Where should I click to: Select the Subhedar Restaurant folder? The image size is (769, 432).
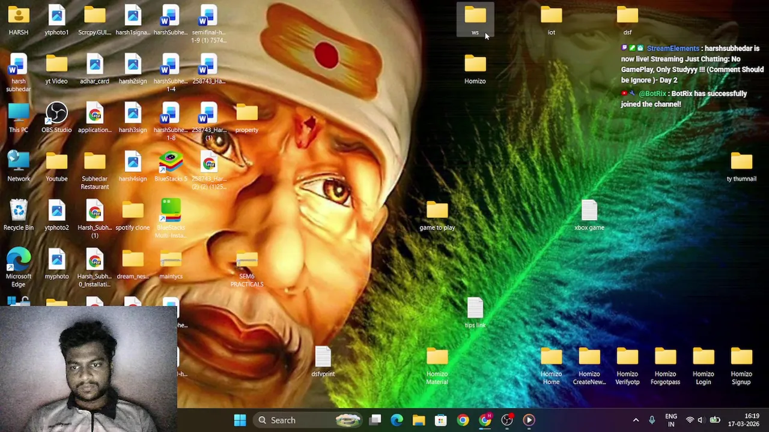(x=94, y=171)
